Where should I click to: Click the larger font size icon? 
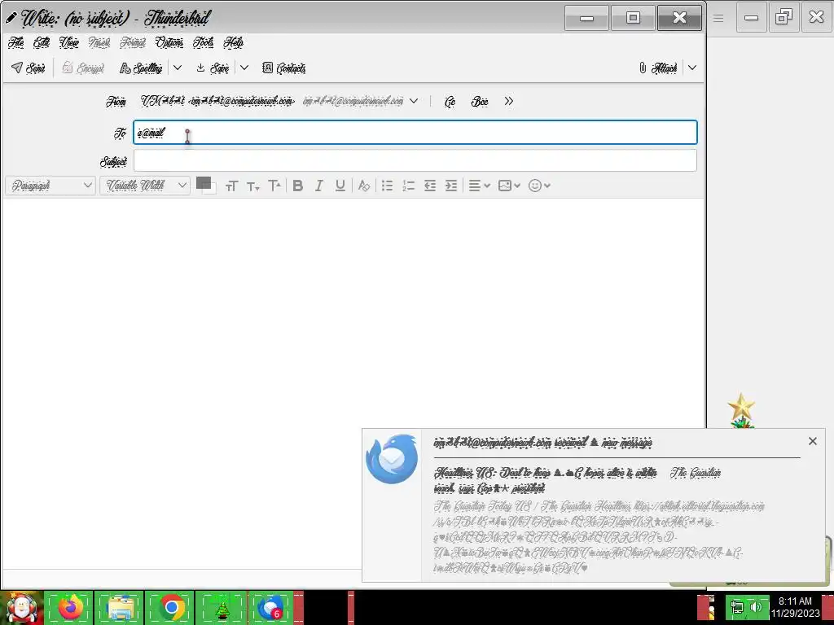pyautogui.click(x=274, y=186)
